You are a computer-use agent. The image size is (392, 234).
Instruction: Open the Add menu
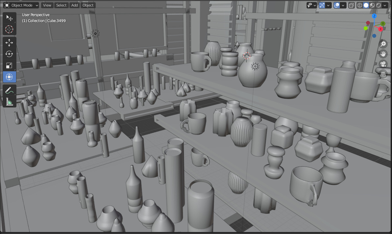click(75, 5)
